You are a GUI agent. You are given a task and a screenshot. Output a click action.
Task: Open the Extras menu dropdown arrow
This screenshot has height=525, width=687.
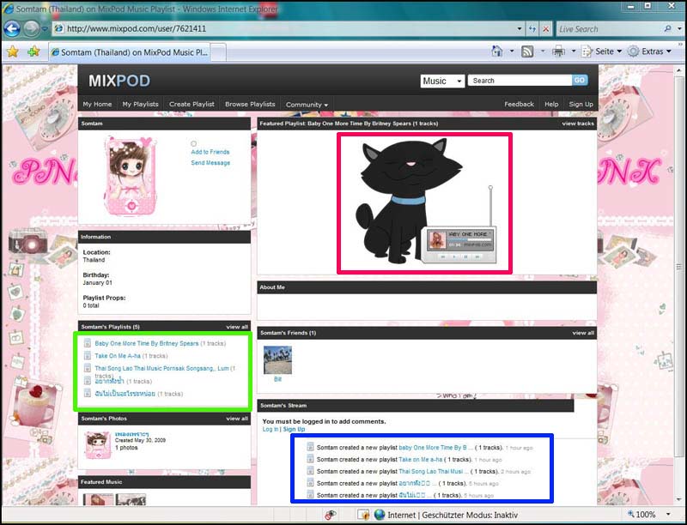tap(669, 51)
